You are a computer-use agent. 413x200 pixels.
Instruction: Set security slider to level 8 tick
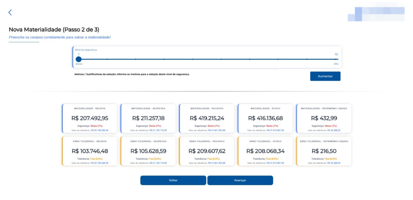coord(278,59)
